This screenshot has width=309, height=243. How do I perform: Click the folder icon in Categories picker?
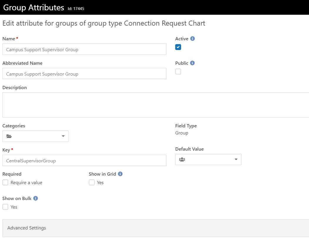(9, 136)
